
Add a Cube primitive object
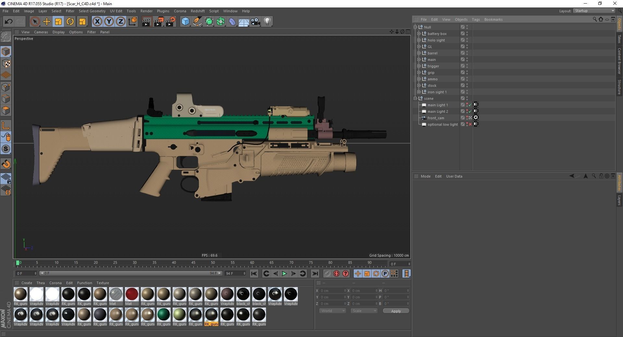pos(185,22)
